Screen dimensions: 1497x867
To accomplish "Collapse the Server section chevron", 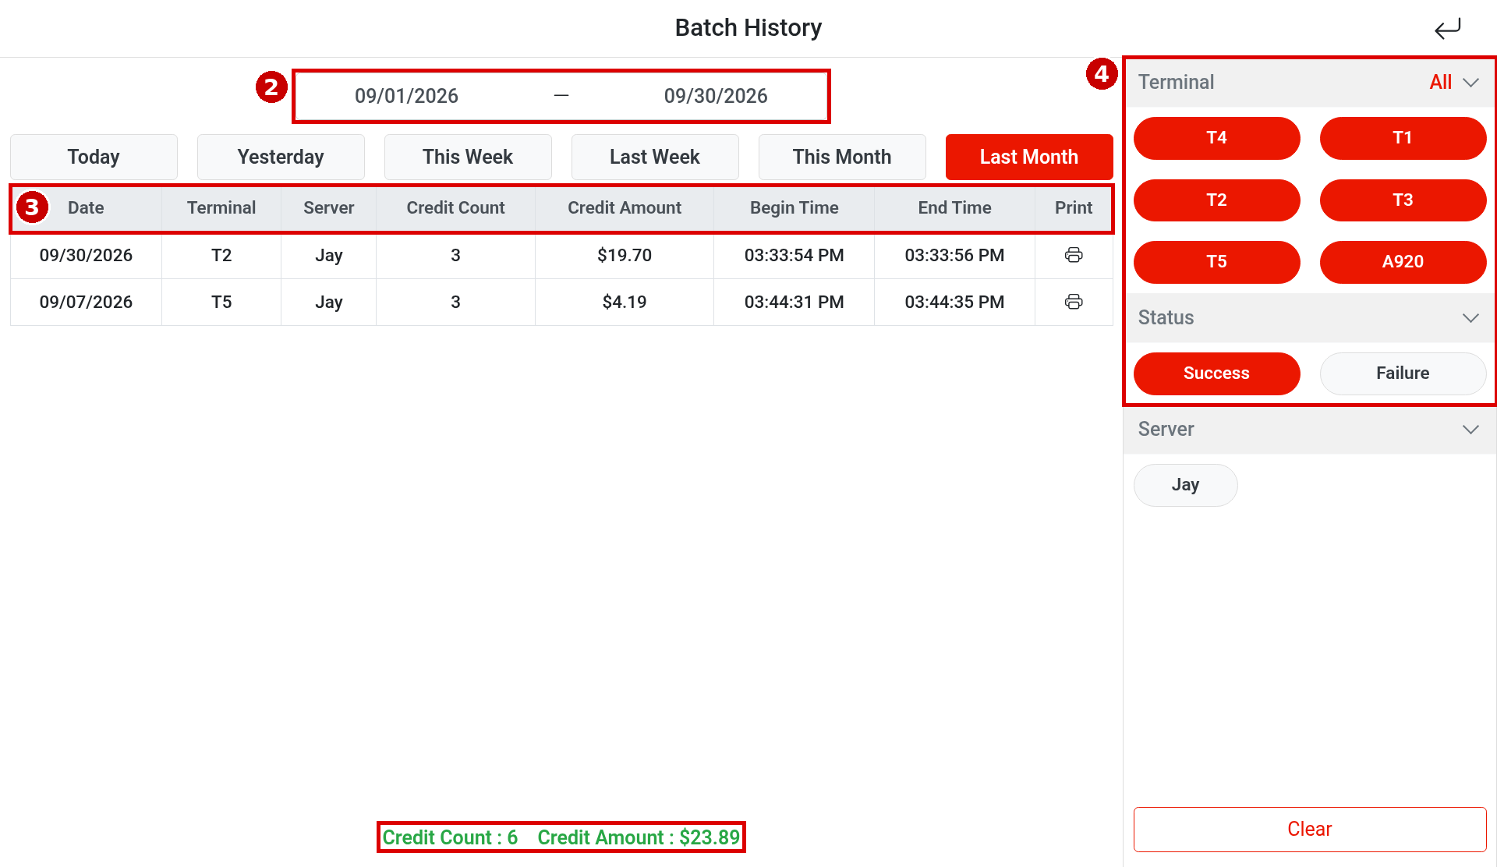I will click(x=1470, y=430).
